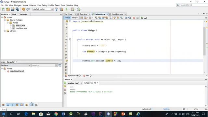Click the Debug Project toolbar icon
208x117 pixels.
pos(72,9)
